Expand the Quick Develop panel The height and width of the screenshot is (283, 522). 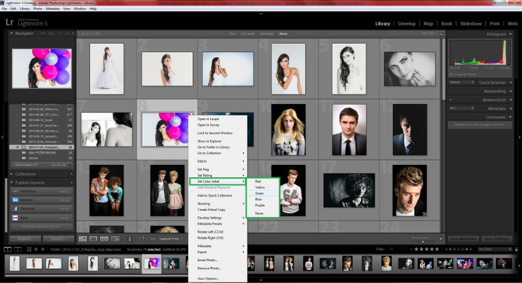click(510, 82)
